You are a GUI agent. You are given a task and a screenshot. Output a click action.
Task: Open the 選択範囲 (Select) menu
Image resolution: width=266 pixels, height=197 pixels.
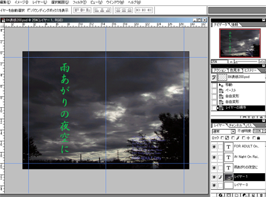click(60, 3)
